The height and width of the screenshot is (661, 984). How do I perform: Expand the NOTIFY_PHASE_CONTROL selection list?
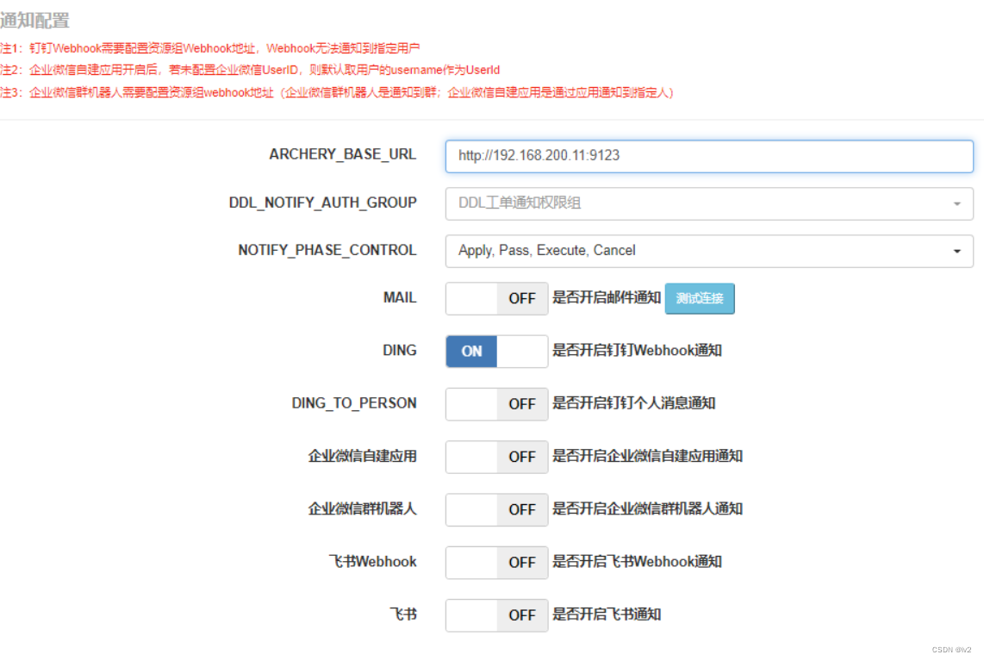click(x=707, y=251)
